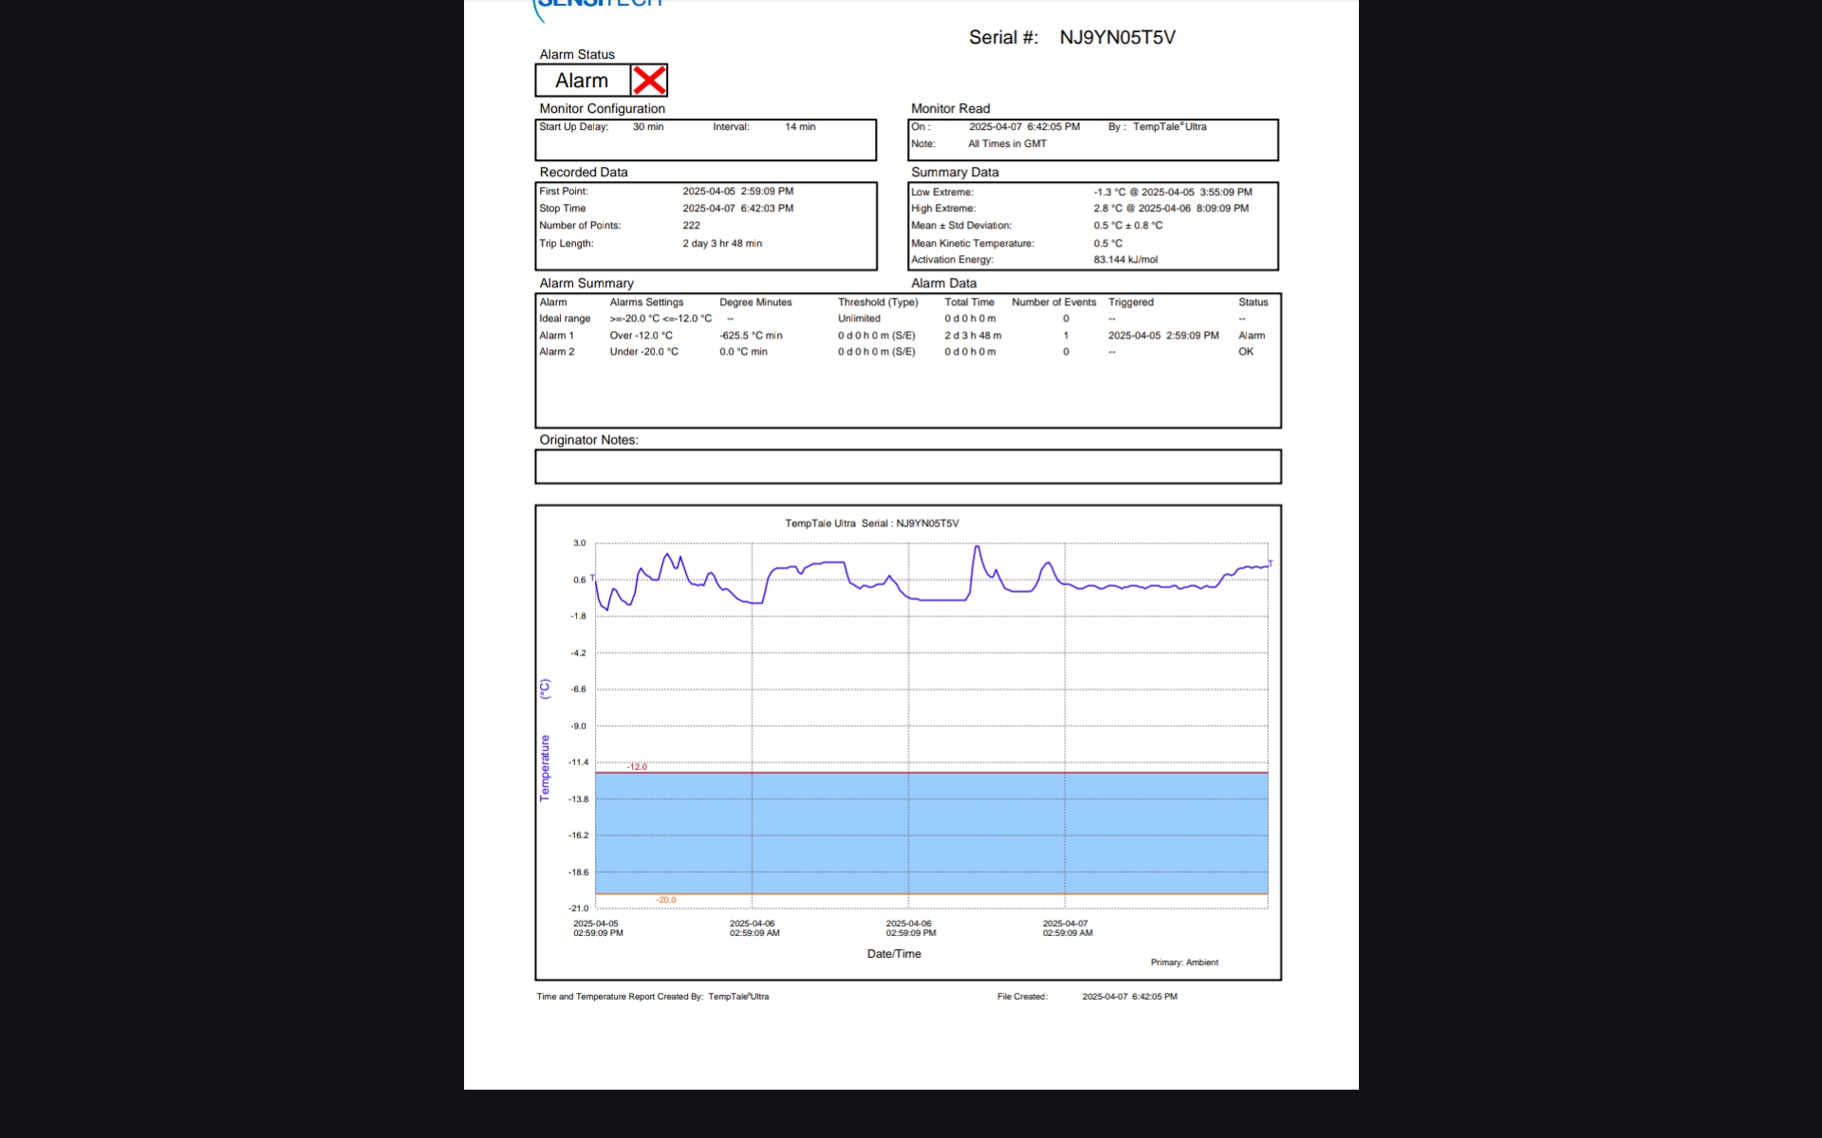Click the File Created timestamp in footer
1822x1138 pixels.
(x=1129, y=997)
